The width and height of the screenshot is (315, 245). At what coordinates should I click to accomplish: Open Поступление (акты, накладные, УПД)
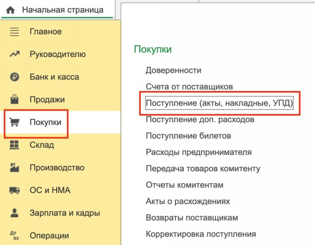(219, 103)
